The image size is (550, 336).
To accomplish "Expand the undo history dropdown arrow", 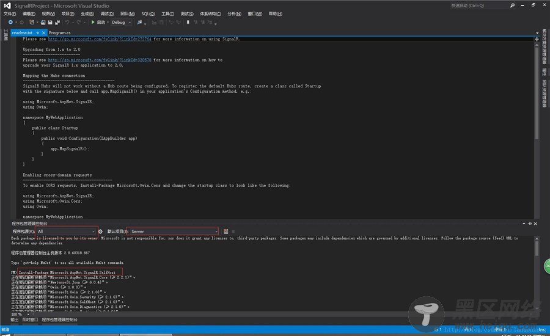I will pyautogui.click(x=73, y=22).
